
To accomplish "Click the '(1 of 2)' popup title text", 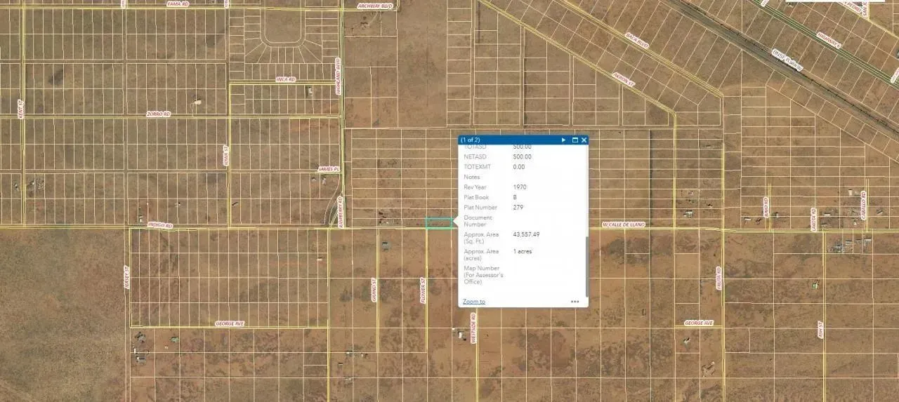I will pyautogui.click(x=470, y=140).
